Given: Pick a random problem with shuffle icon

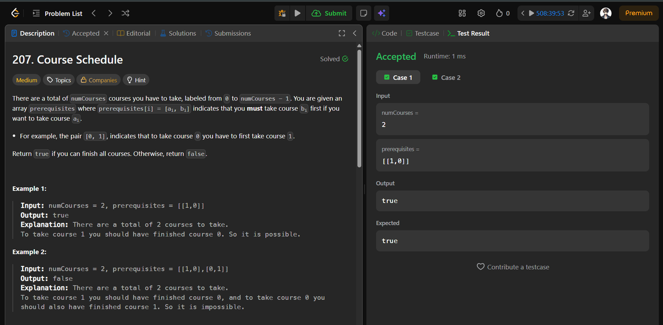Looking at the screenshot, I should point(125,13).
